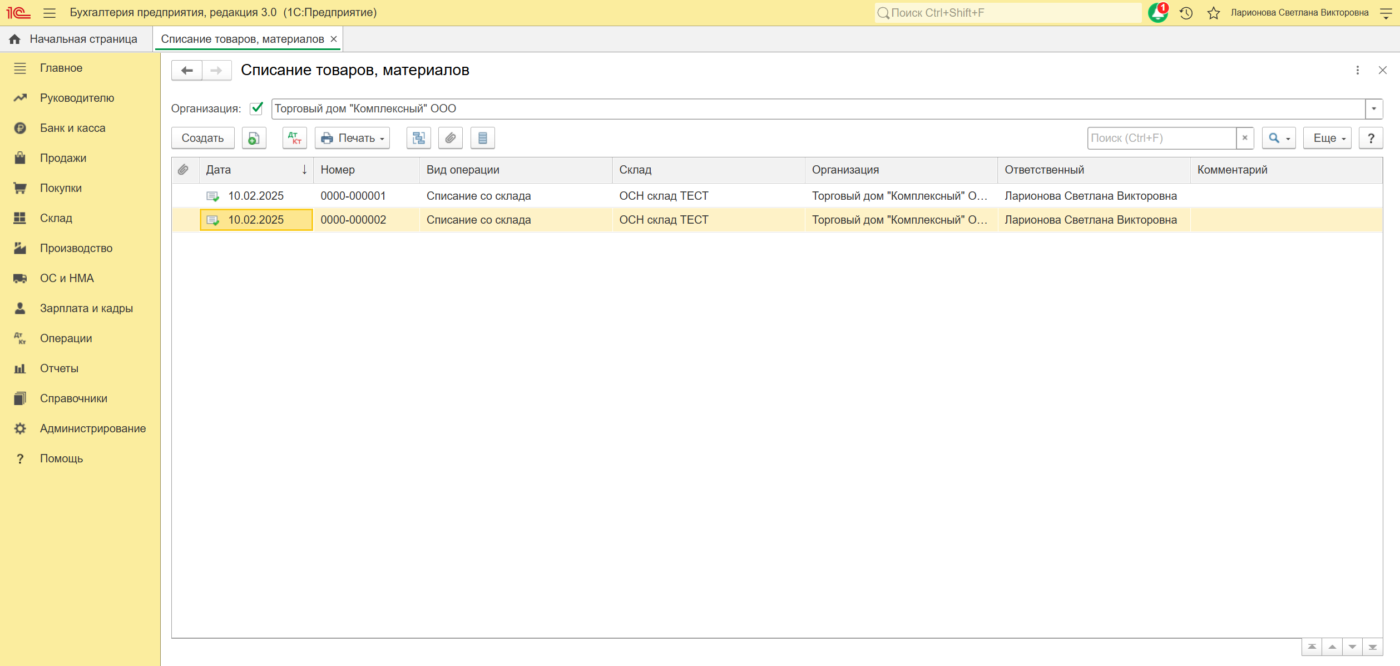The width and height of the screenshot is (1400, 666).
Task: Create new document by copying
Action: click(254, 138)
